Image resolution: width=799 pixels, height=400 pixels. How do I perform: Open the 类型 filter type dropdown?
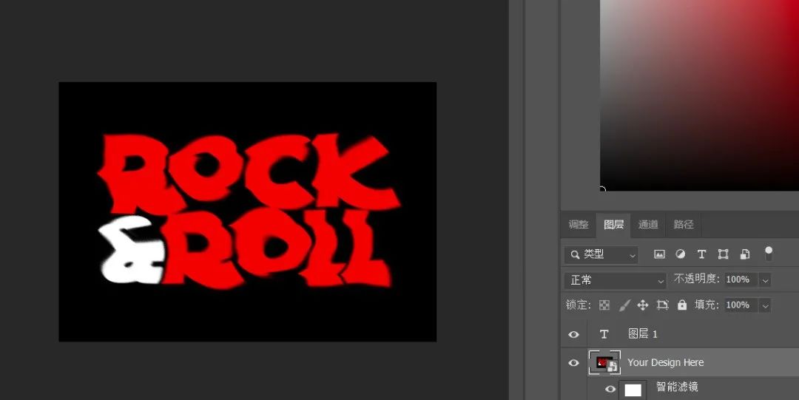point(601,254)
